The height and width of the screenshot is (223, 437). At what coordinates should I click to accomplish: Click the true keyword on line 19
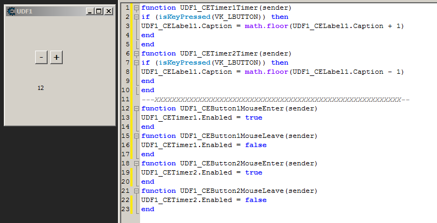click(254, 173)
